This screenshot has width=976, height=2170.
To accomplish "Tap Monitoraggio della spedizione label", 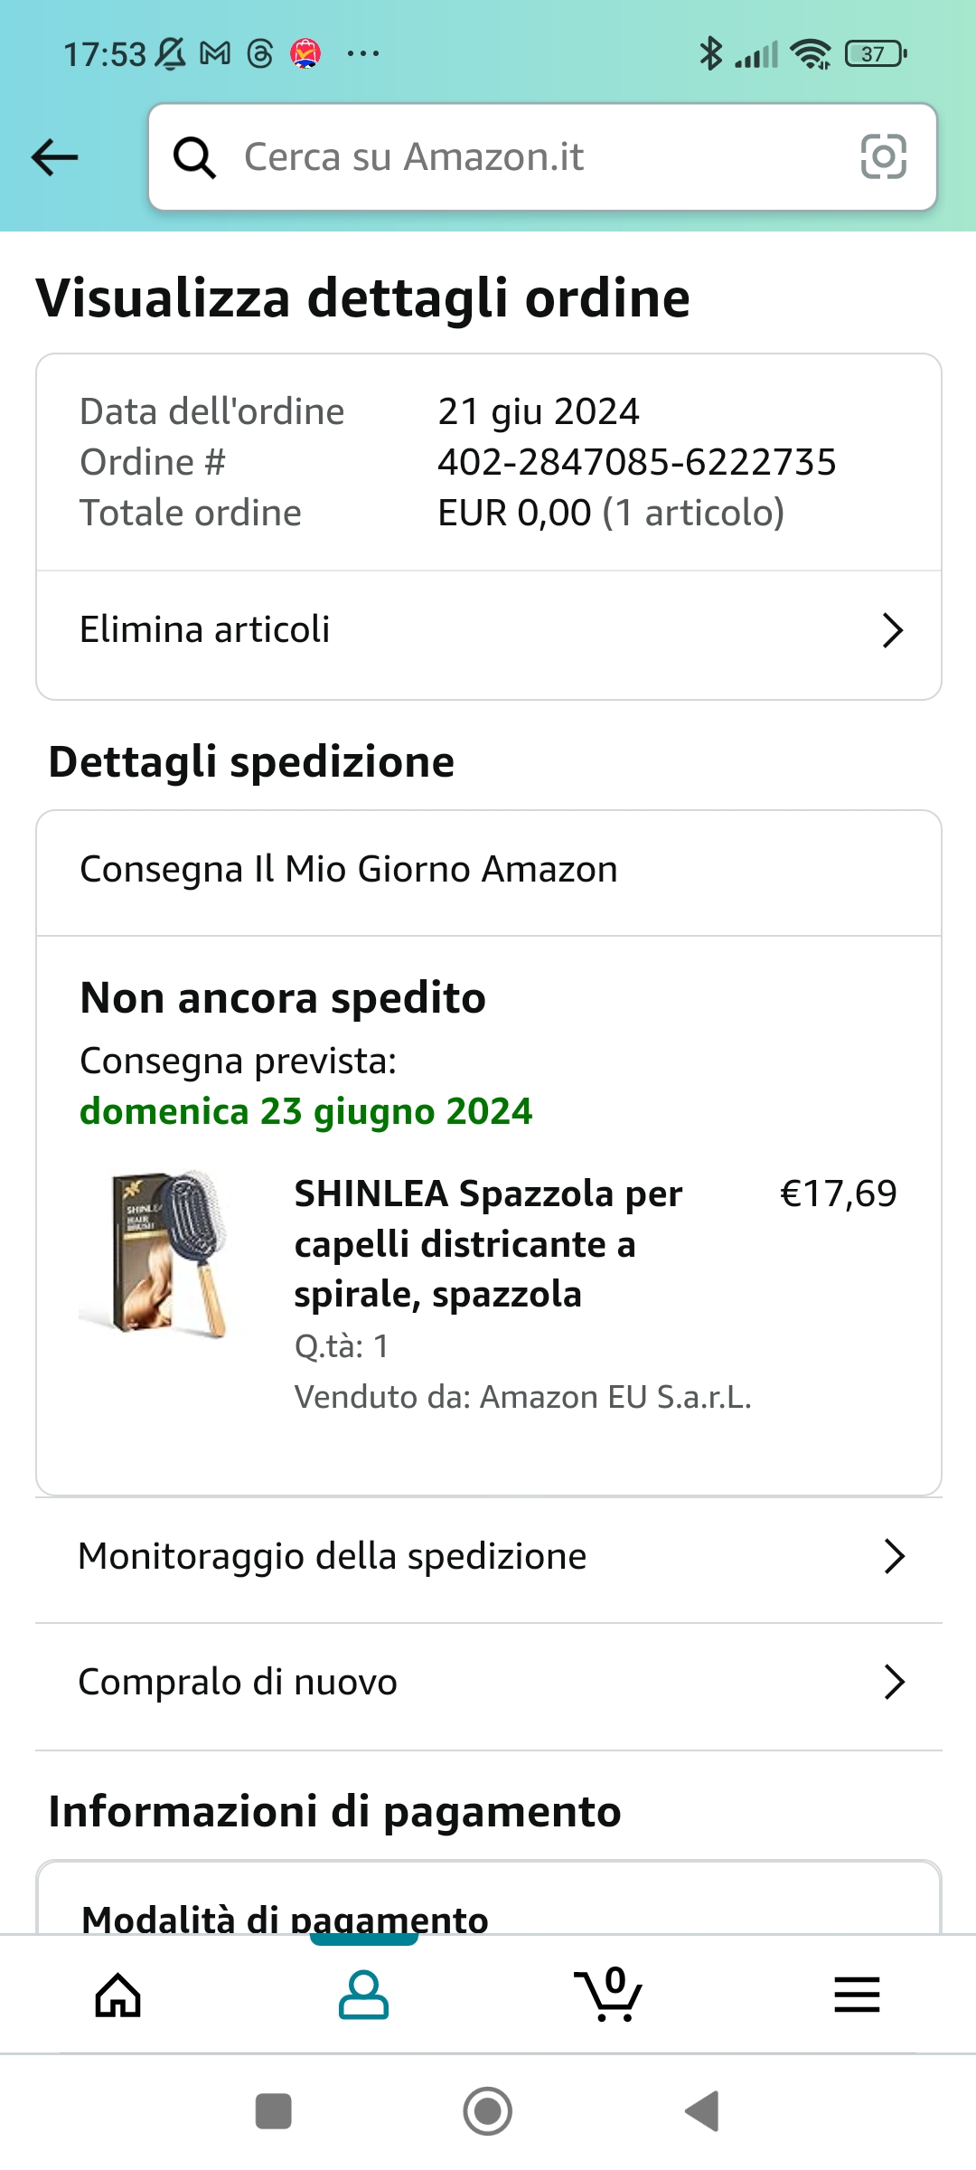I will [333, 1557].
